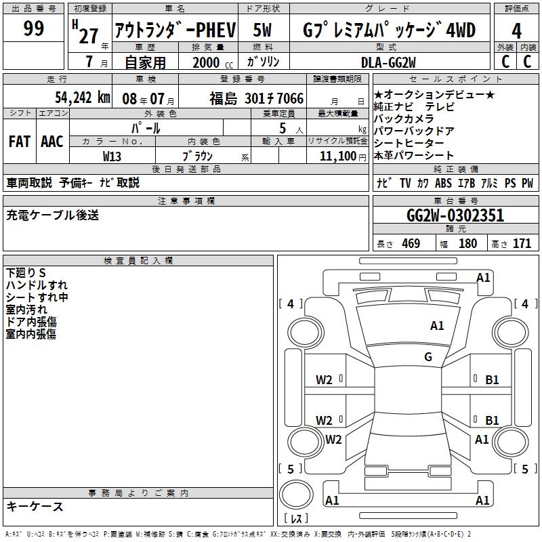Click the inspector note ドア内張傷
The image size is (542, 542).
[x=31, y=321]
